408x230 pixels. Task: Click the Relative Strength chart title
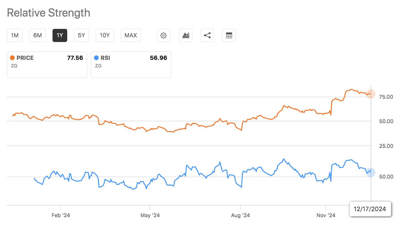(49, 13)
